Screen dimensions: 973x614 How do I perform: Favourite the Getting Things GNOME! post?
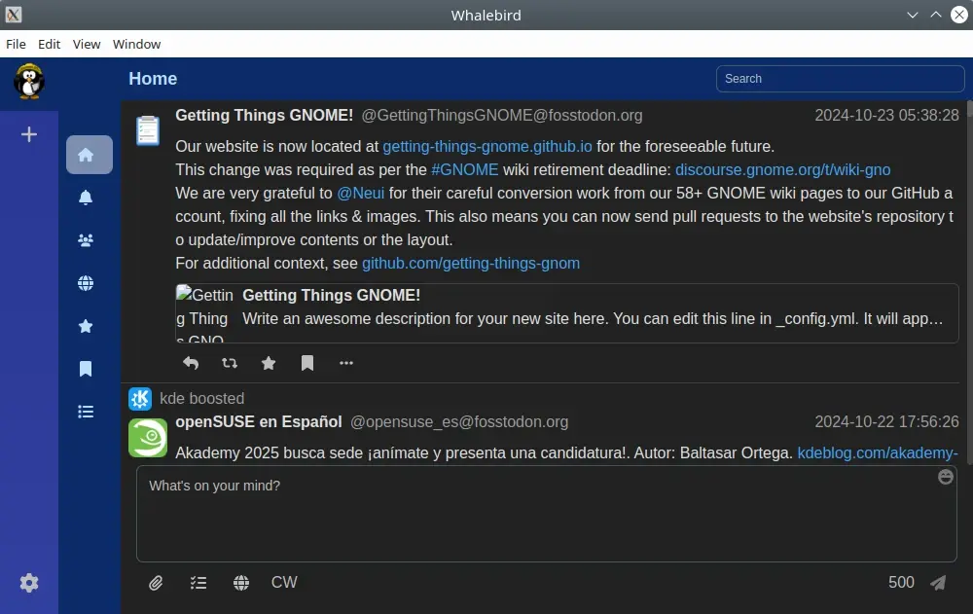(269, 363)
